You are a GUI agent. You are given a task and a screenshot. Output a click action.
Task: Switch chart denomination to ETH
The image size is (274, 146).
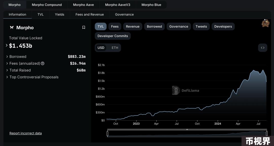115,48
